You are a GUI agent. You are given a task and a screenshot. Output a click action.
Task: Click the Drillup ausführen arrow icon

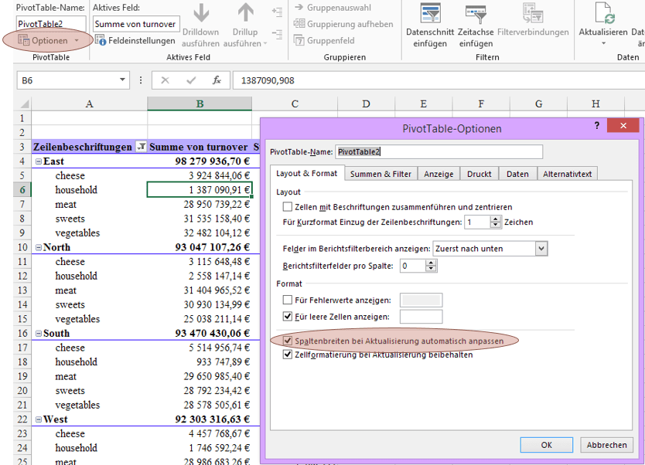click(x=245, y=14)
